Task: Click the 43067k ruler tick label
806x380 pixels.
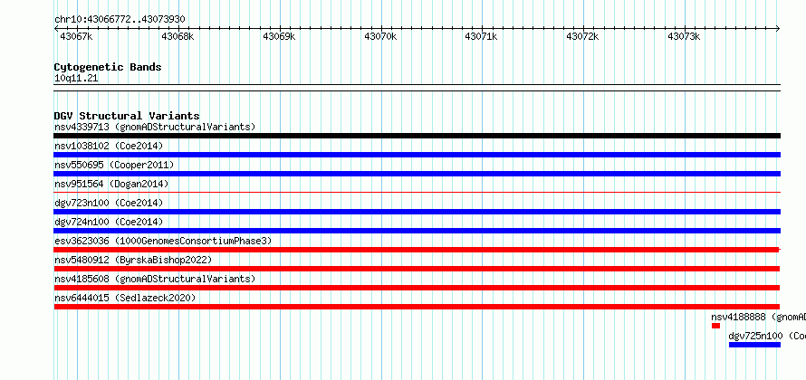Action: (x=76, y=36)
